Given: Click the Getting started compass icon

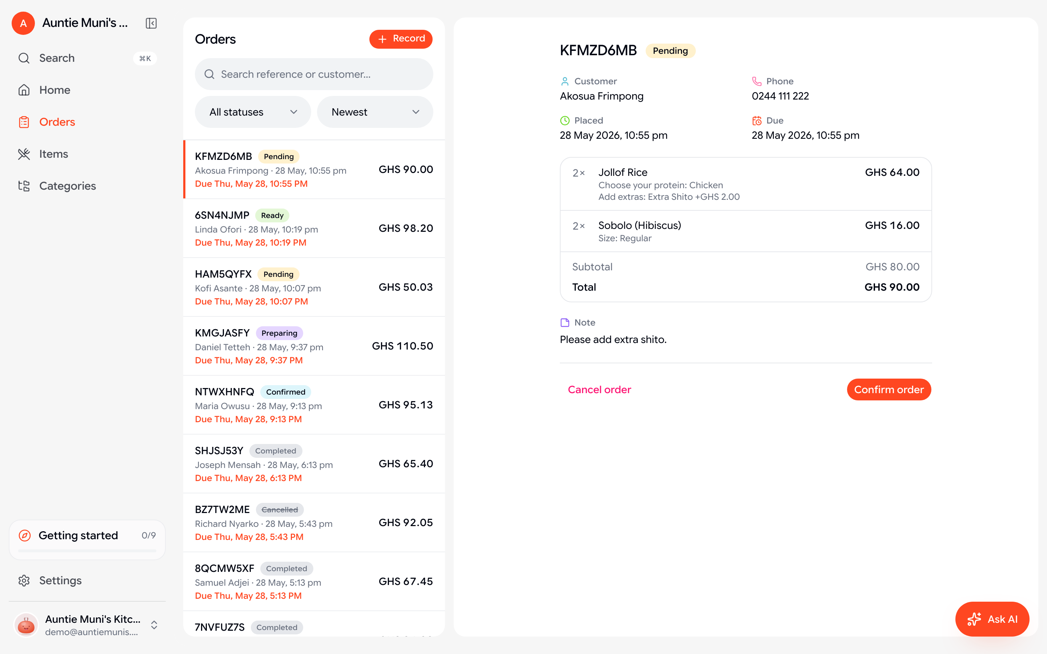Looking at the screenshot, I should pos(25,536).
